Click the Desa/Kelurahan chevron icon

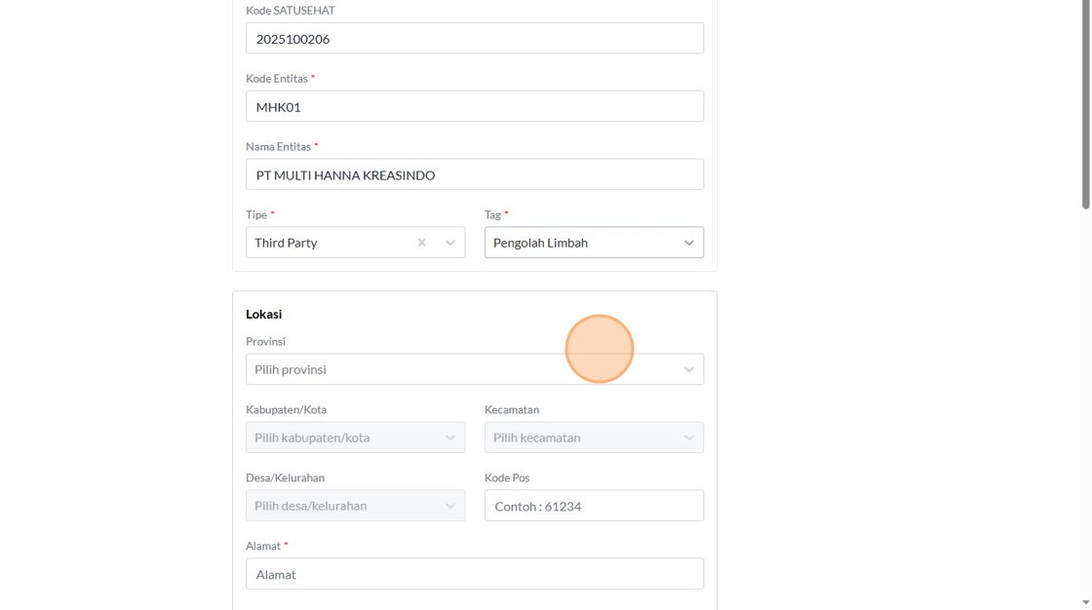450,506
